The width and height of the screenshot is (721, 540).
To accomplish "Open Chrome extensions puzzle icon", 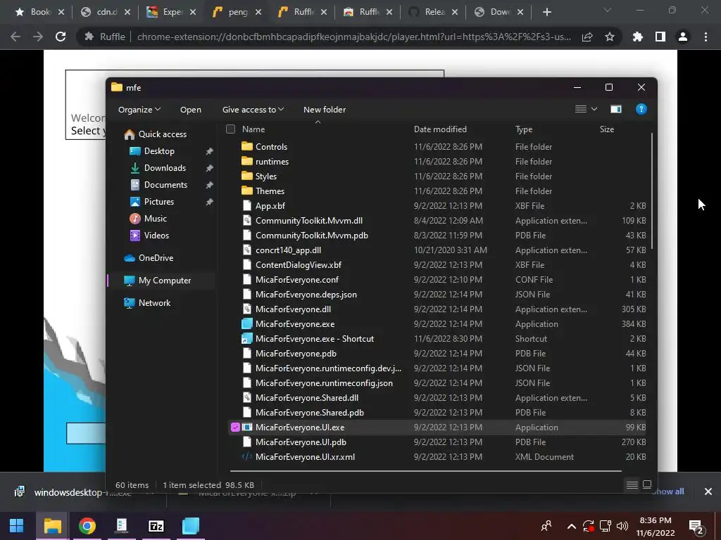I will [x=637, y=37].
